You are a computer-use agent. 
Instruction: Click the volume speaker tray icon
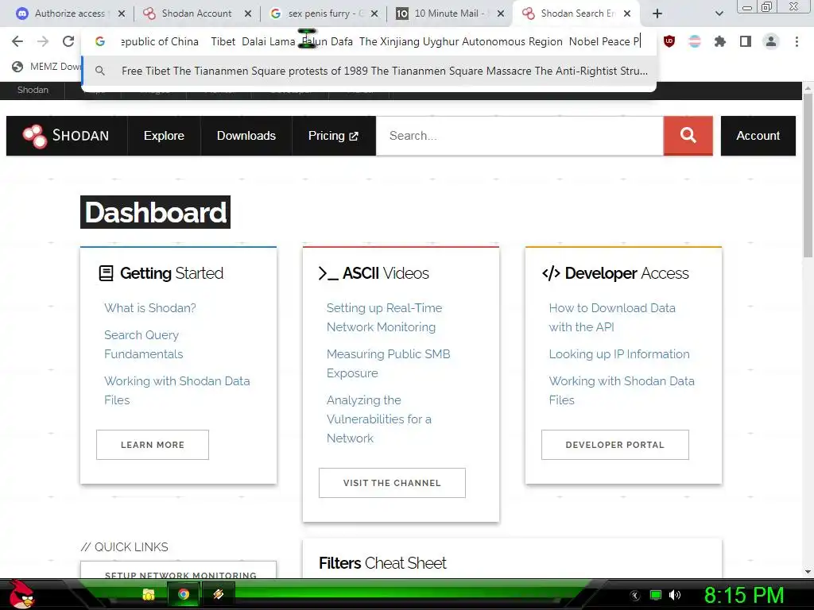click(675, 595)
